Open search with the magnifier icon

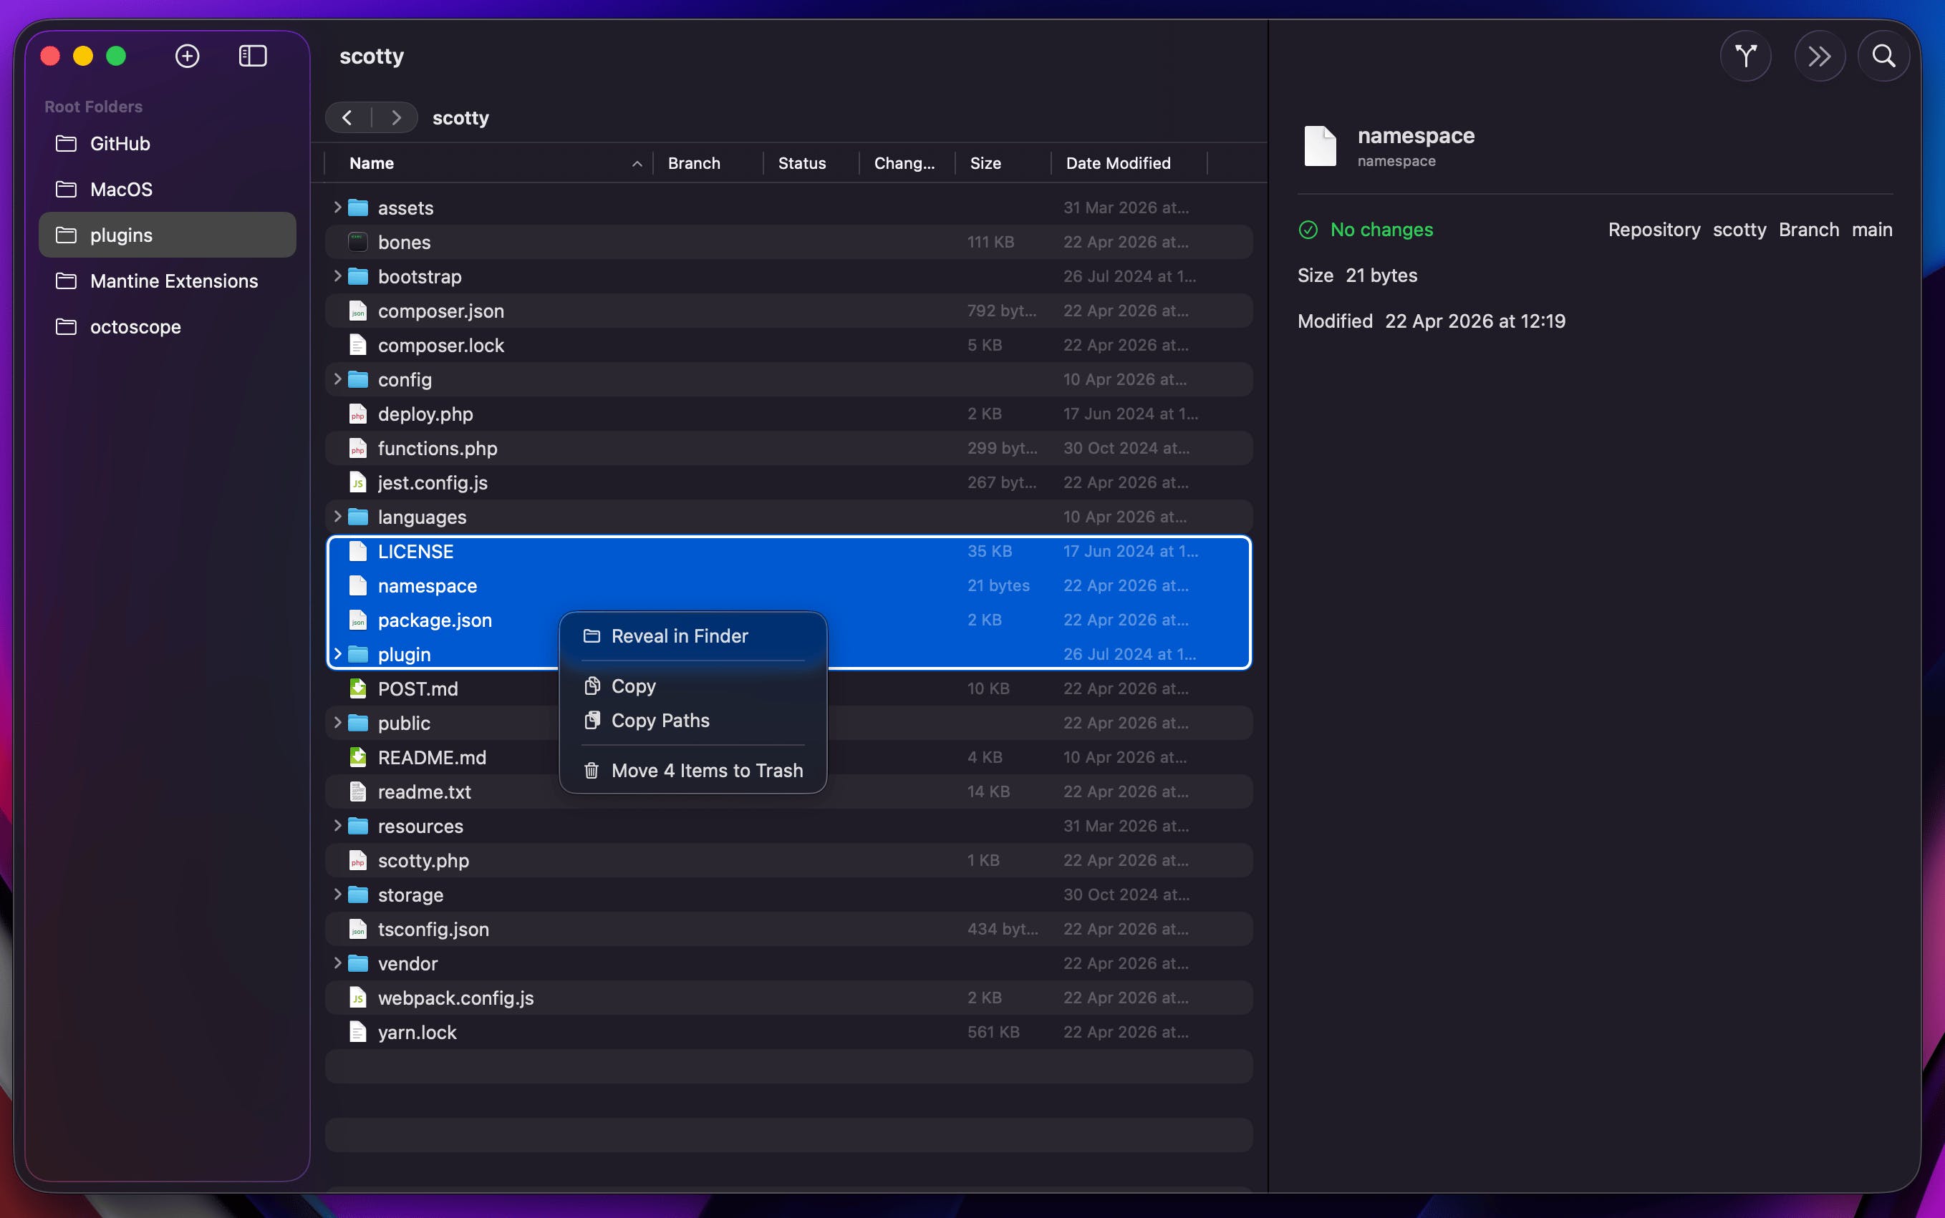(1883, 56)
